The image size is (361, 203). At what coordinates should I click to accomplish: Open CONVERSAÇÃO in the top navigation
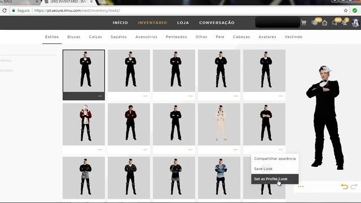pos(217,23)
